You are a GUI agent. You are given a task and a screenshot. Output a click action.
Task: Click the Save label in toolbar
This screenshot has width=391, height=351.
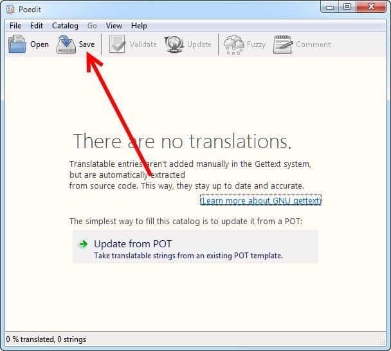pyautogui.click(x=87, y=44)
